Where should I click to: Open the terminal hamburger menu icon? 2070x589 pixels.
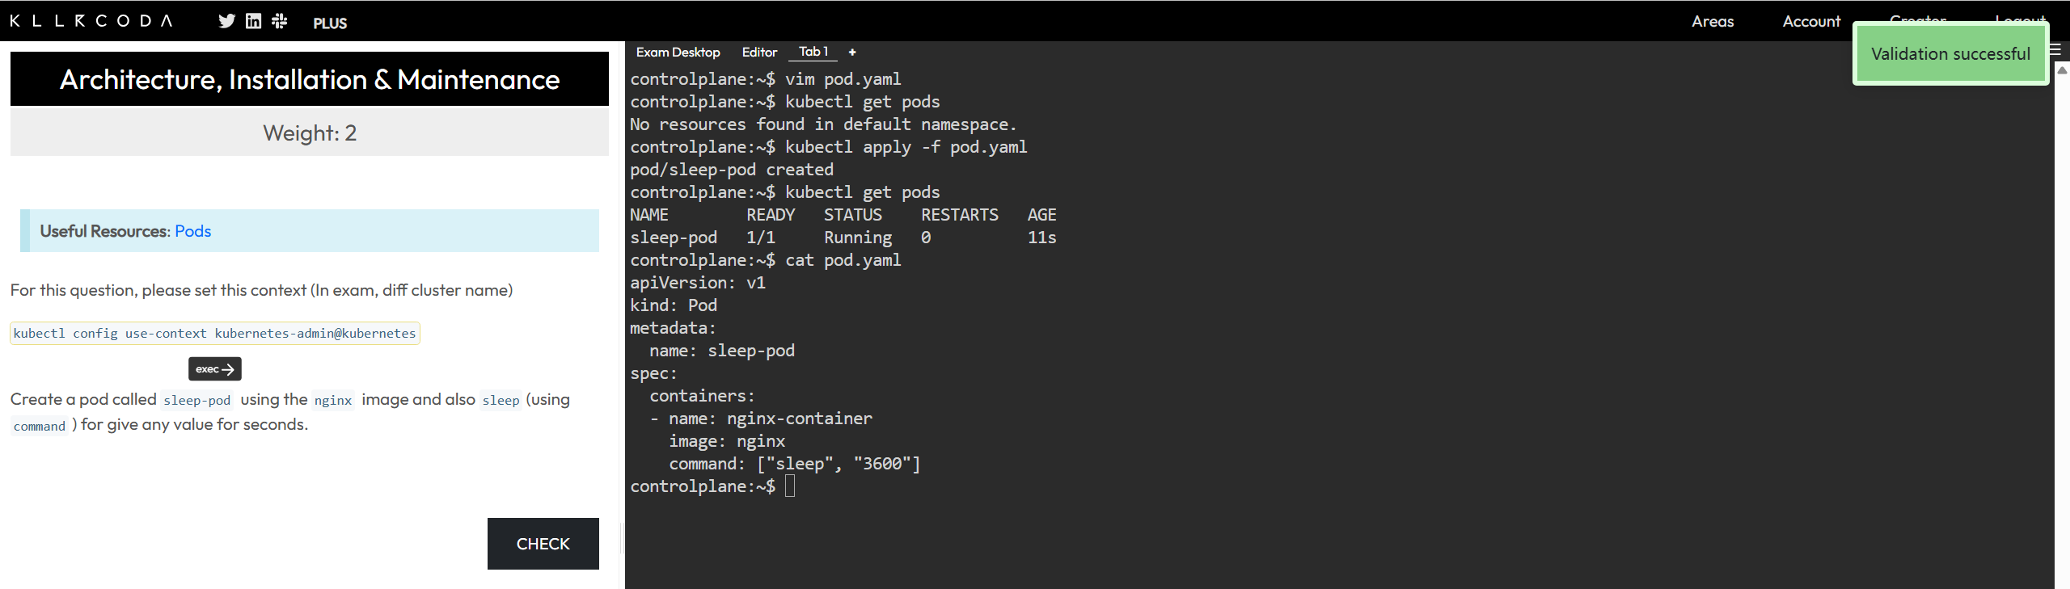[2059, 50]
